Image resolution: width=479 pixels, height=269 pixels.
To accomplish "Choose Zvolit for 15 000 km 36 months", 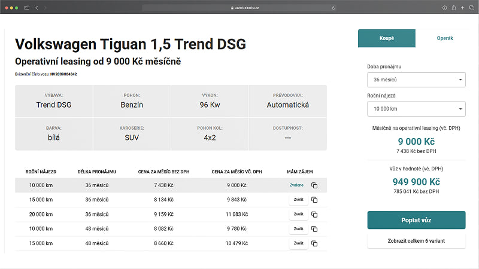I will tap(298, 200).
